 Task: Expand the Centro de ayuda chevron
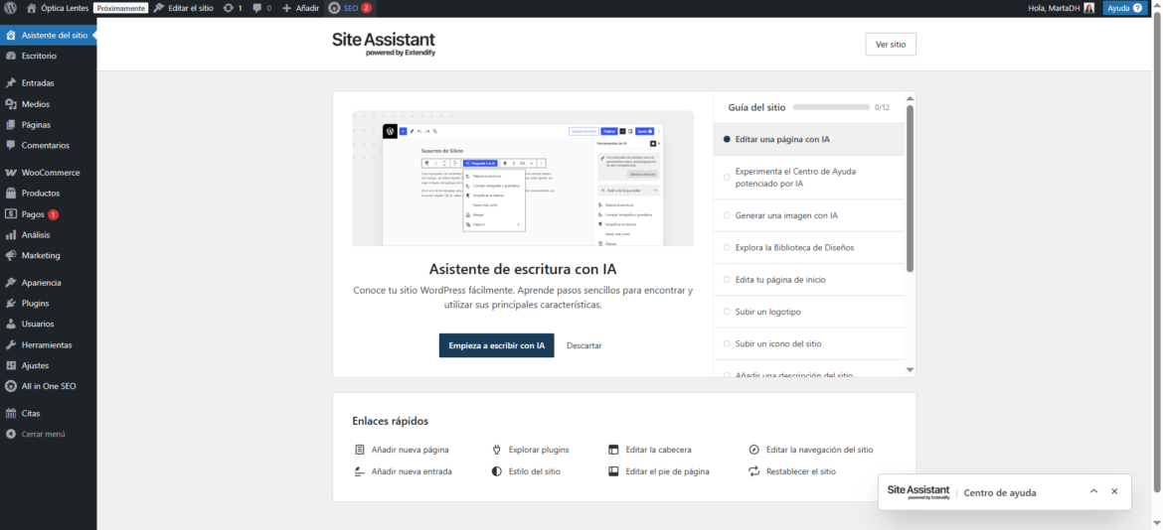point(1093,491)
